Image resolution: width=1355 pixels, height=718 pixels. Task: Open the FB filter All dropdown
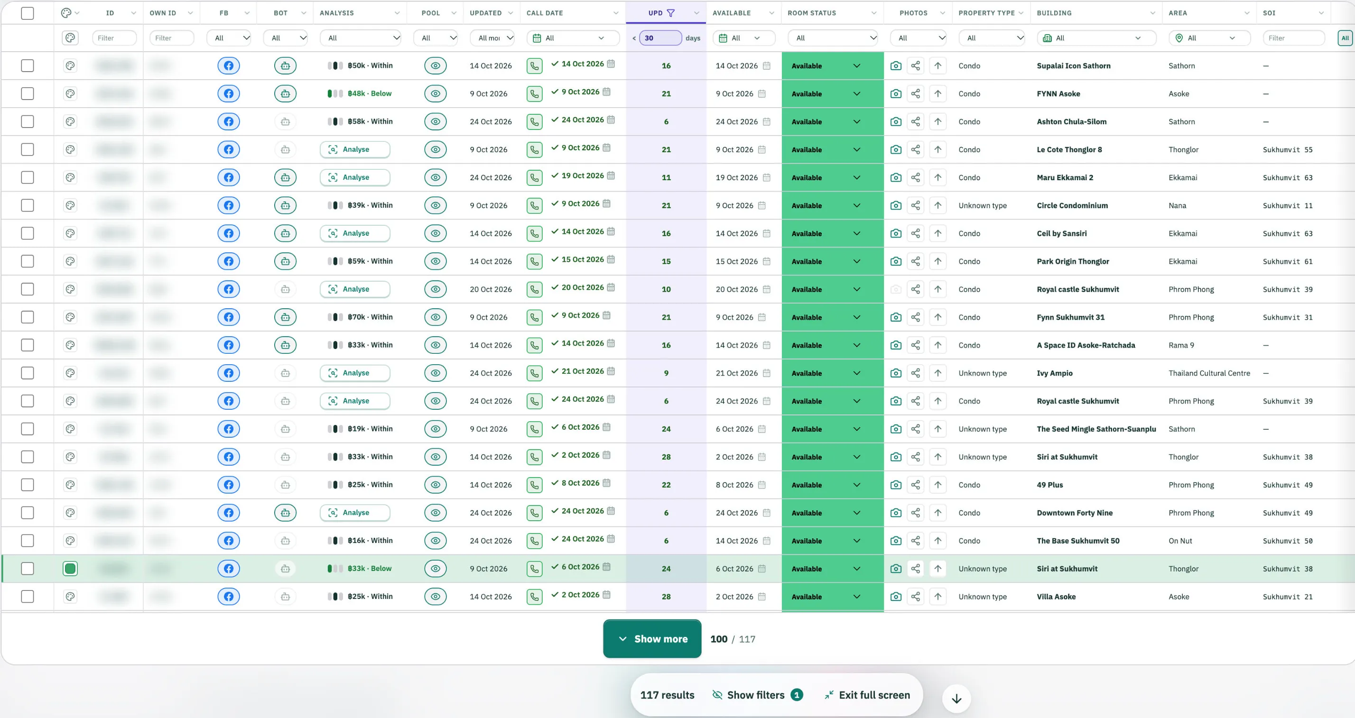(229, 38)
